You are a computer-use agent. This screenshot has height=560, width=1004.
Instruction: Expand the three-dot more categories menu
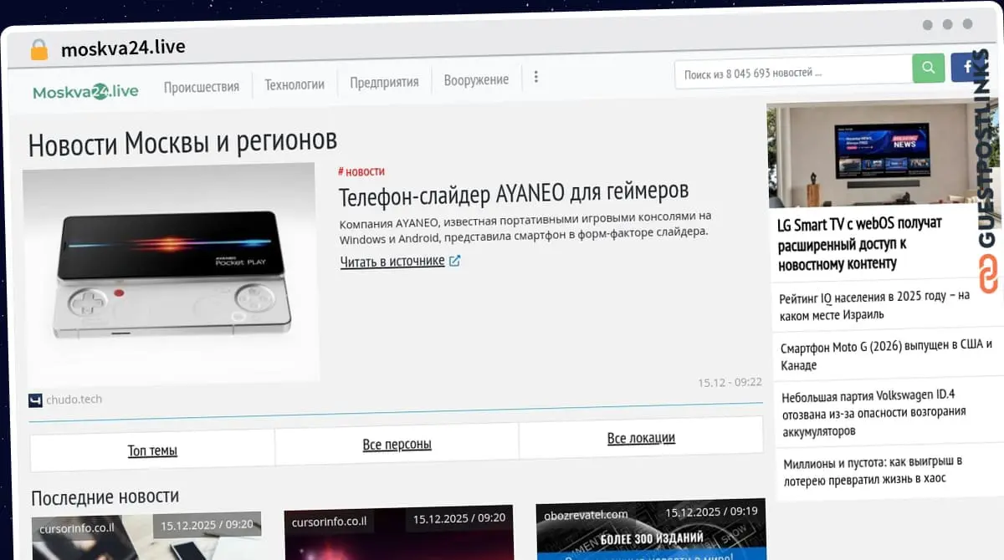click(x=535, y=78)
